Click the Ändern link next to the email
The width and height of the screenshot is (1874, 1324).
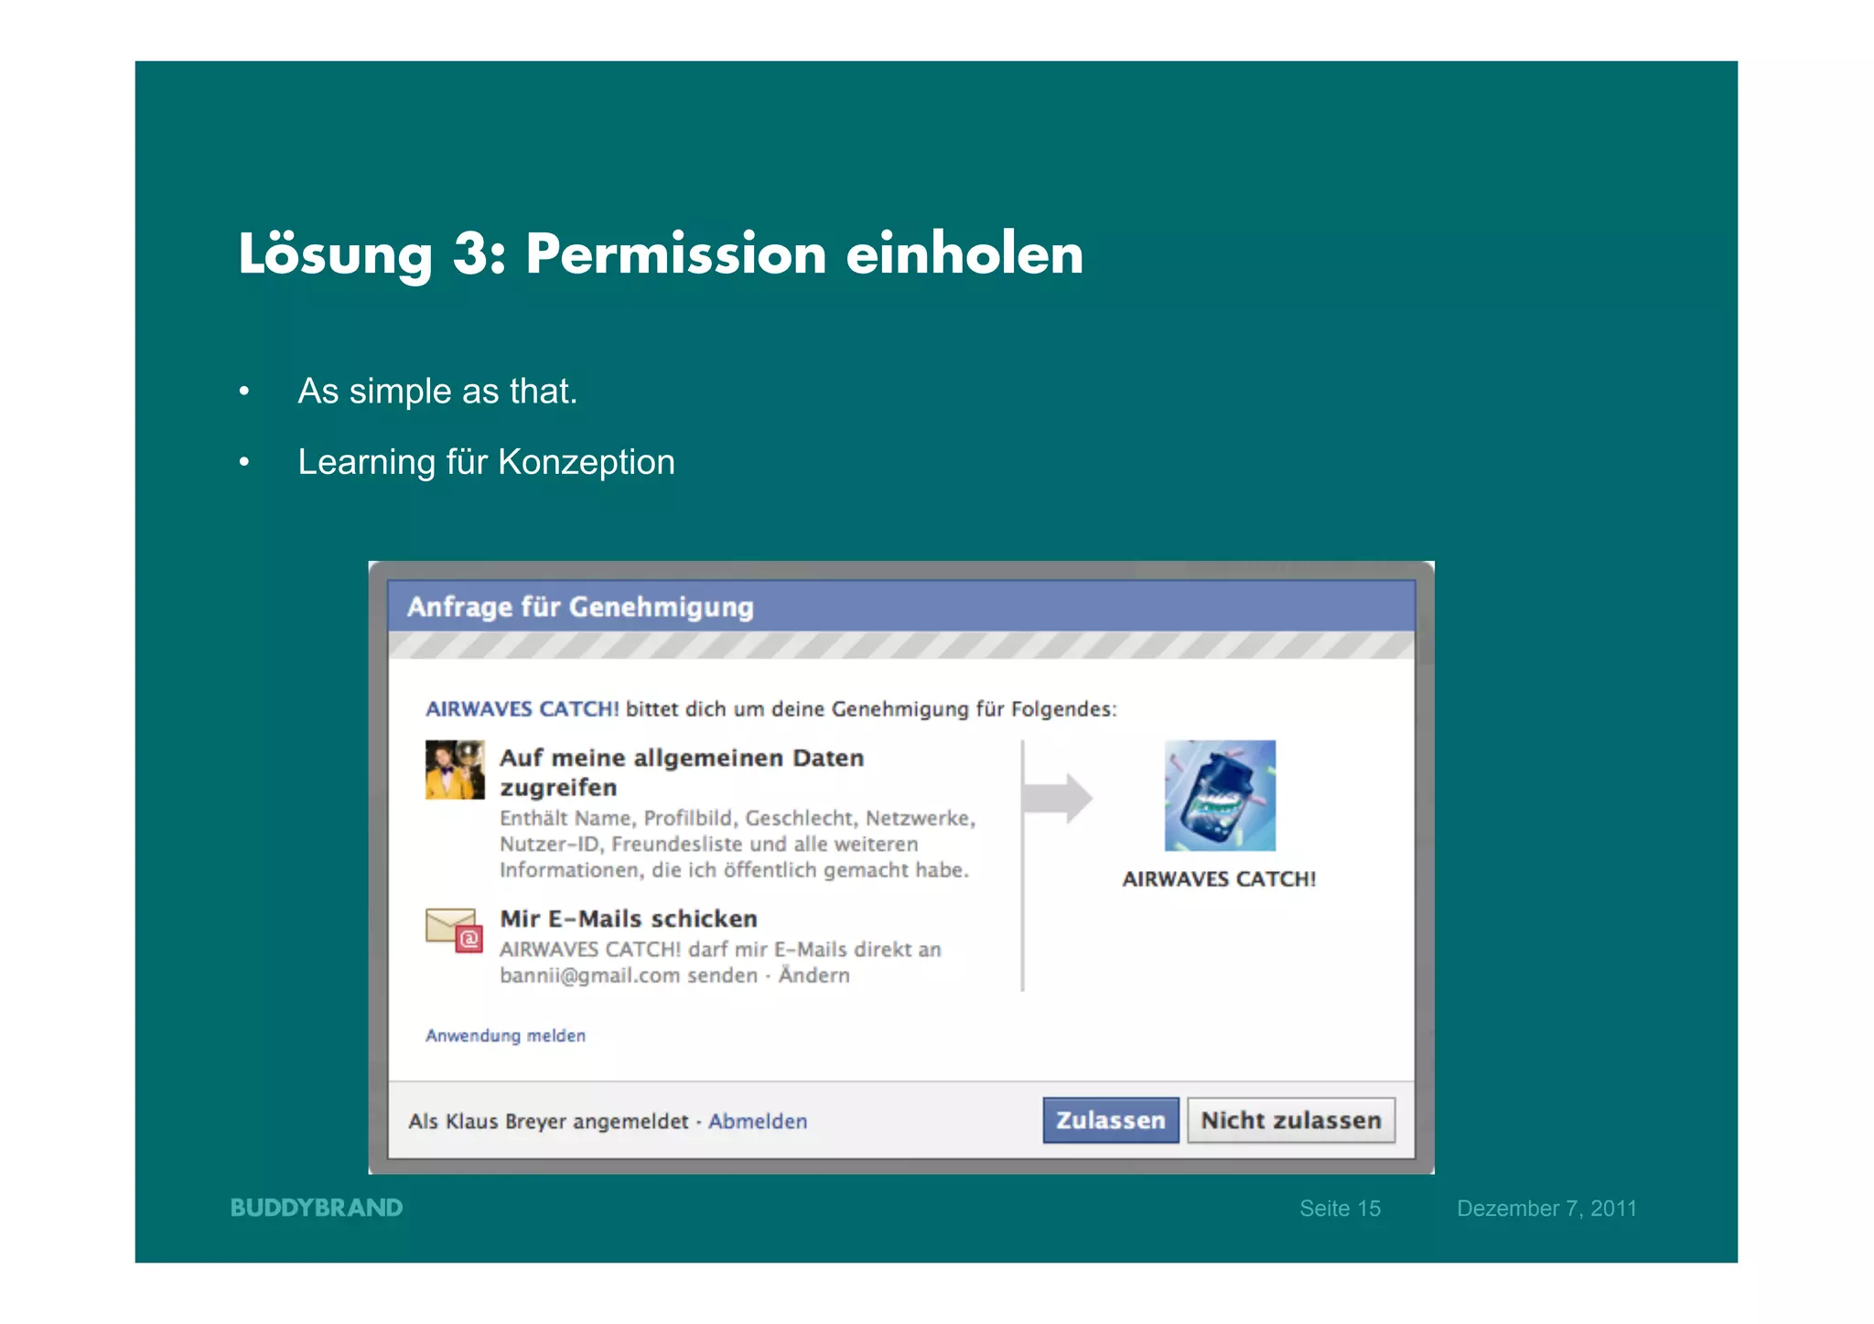tap(813, 974)
